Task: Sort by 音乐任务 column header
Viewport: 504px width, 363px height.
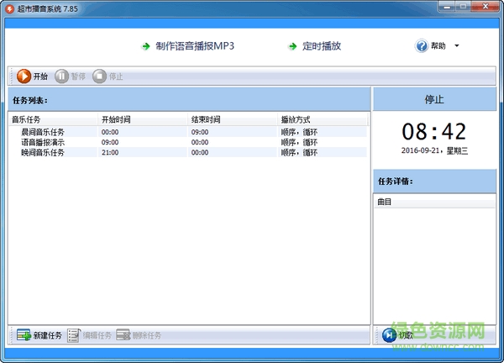Action: [x=54, y=119]
